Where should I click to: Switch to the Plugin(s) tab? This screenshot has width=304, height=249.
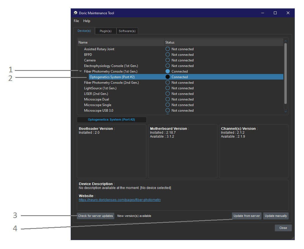click(x=106, y=31)
